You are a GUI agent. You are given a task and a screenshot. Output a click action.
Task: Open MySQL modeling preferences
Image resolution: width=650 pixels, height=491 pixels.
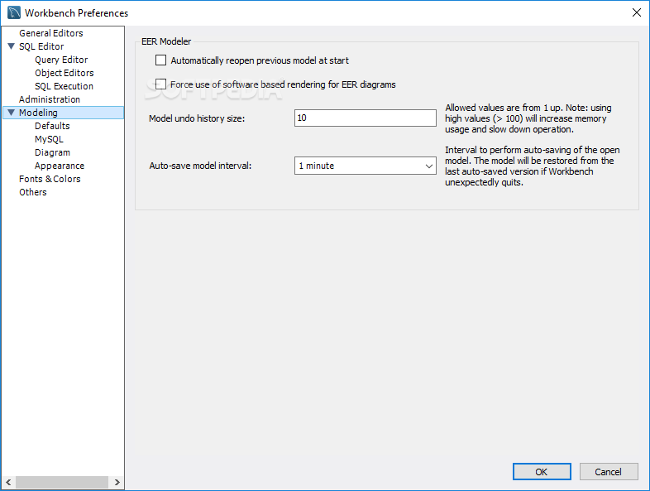tap(49, 139)
